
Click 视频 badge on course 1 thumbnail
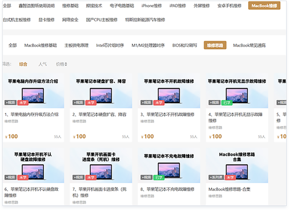coord(11,102)
